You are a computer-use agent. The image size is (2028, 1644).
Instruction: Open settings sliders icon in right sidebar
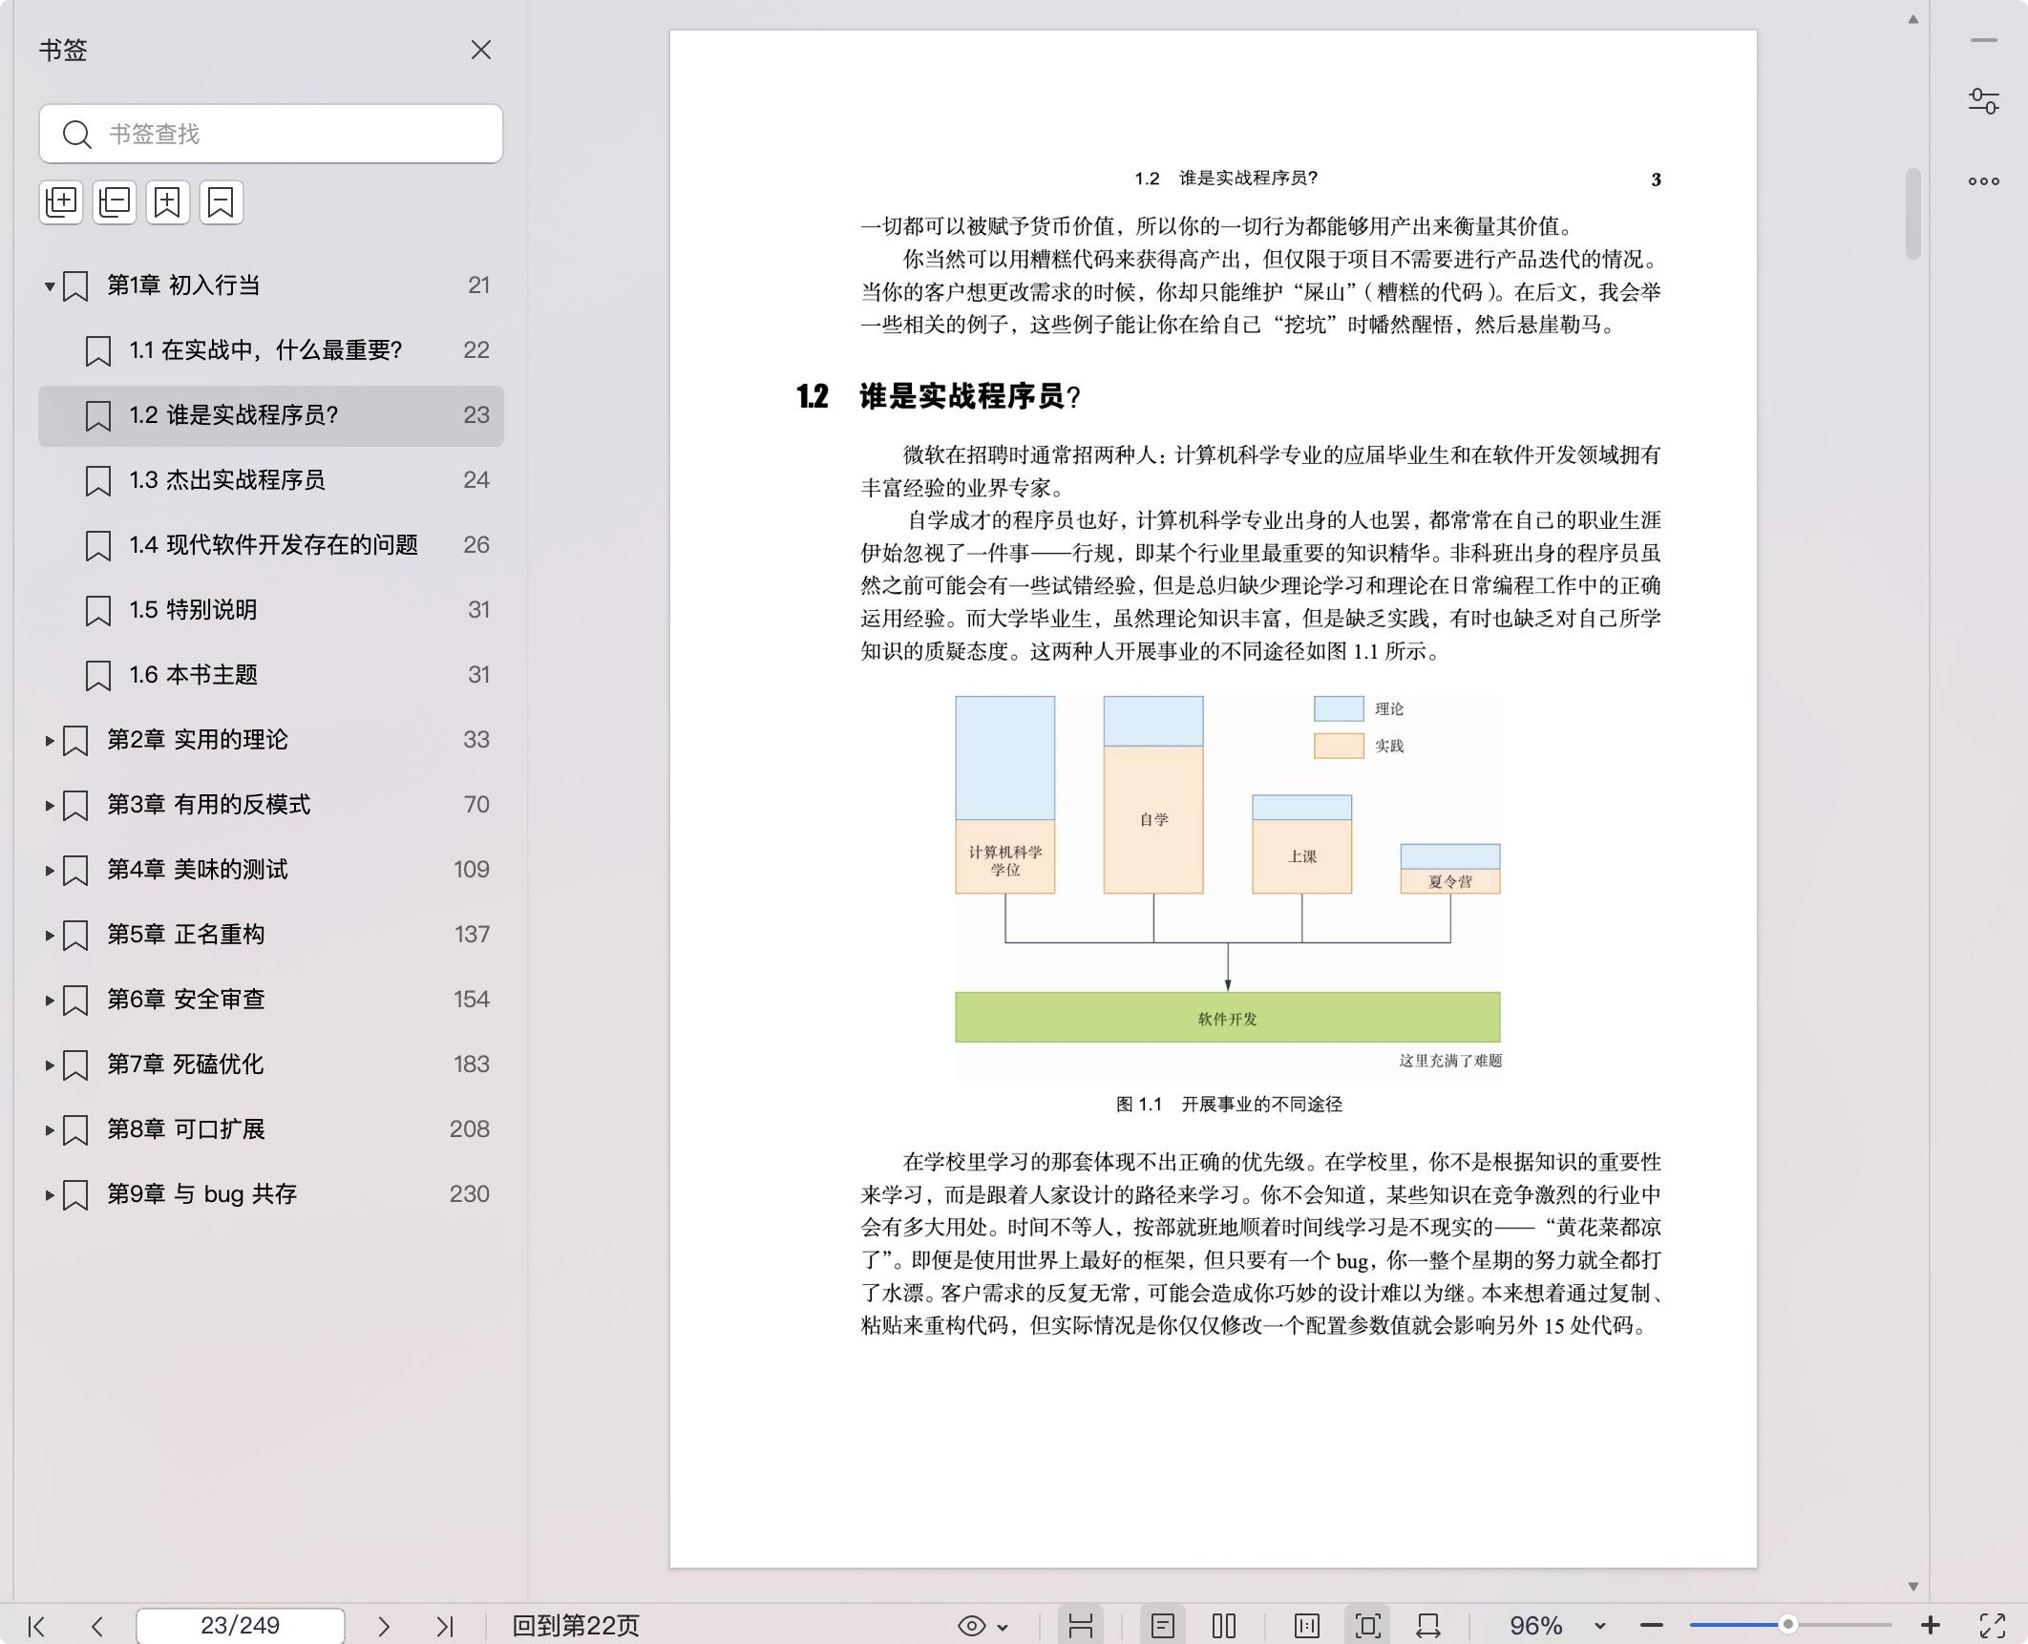(1984, 101)
